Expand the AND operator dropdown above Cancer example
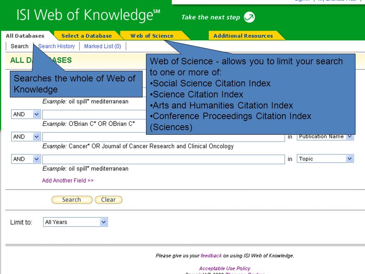 [x=26, y=137]
